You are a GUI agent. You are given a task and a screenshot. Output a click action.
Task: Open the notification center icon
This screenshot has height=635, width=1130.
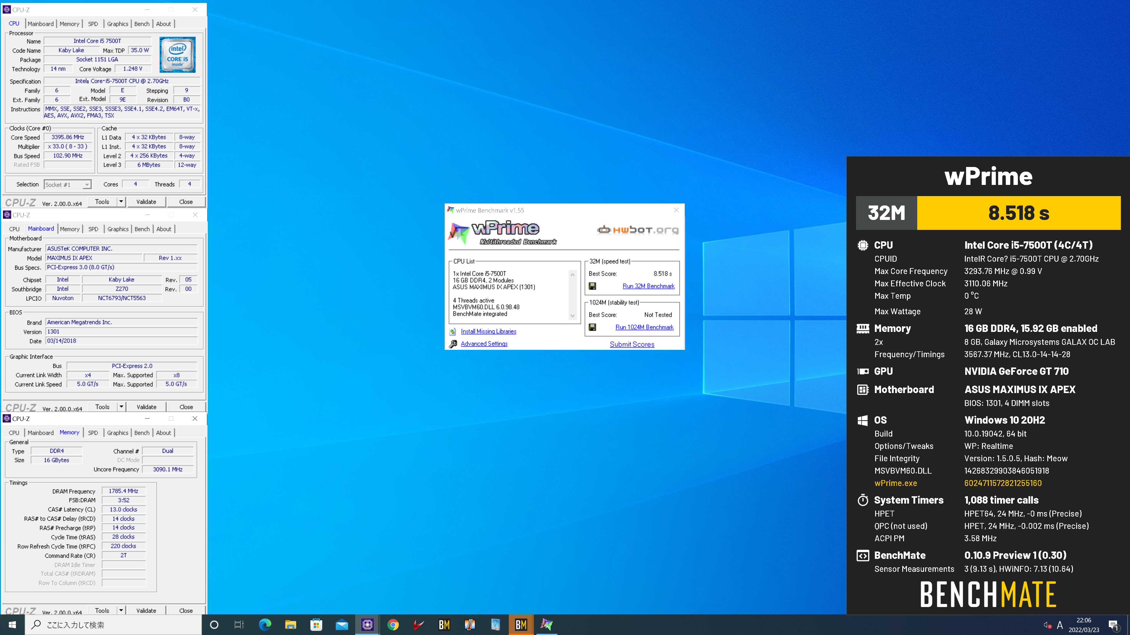tap(1113, 625)
